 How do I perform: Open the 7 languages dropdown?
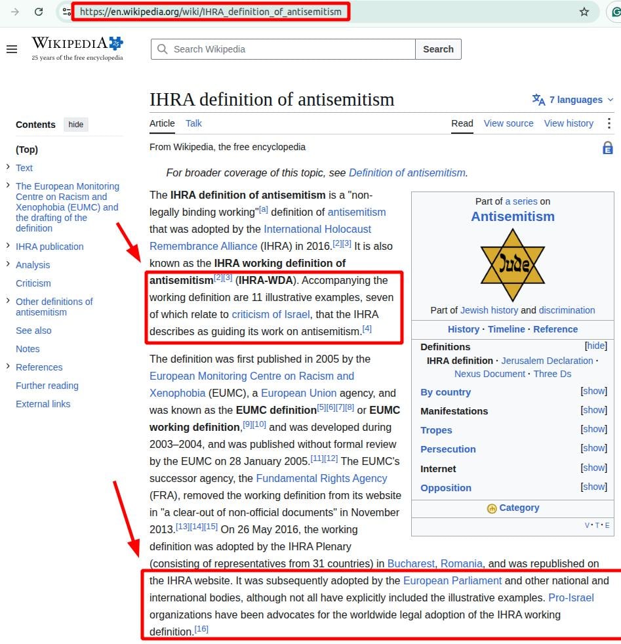(573, 100)
